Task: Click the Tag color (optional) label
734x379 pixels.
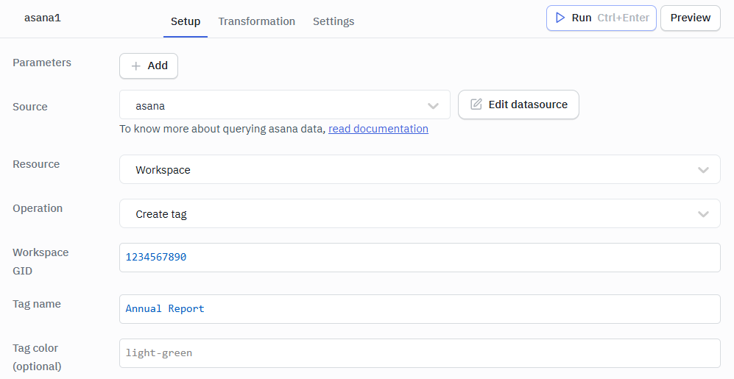Action: click(x=37, y=357)
